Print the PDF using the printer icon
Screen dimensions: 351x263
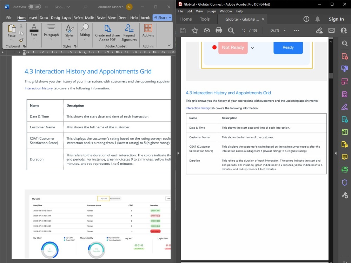[219, 31]
